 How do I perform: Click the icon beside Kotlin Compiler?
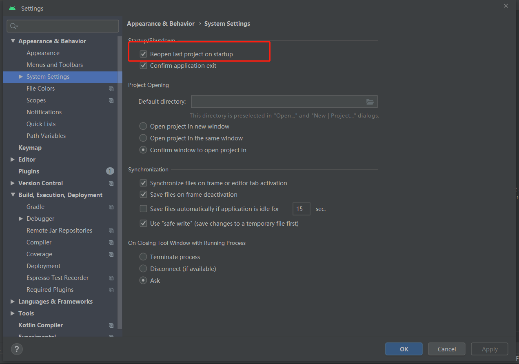click(x=111, y=325)
